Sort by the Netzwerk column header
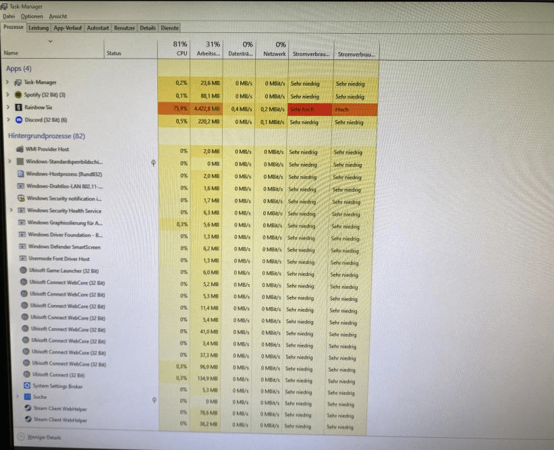The image size is (554, 450). click(x=273, y=49)
